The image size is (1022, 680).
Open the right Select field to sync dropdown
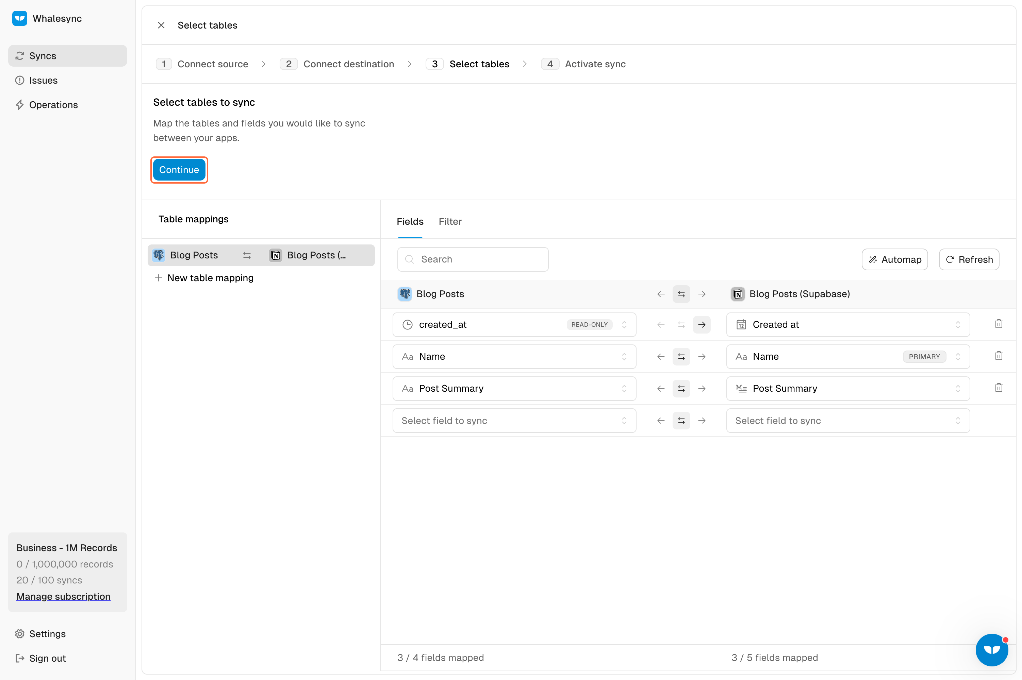[x=848, y=421]
